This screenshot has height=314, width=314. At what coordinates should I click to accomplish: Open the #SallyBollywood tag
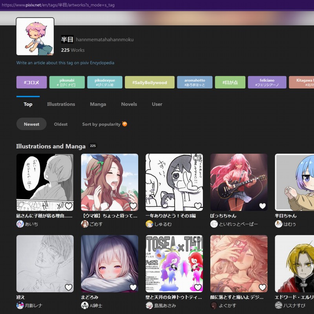[150, 82]
